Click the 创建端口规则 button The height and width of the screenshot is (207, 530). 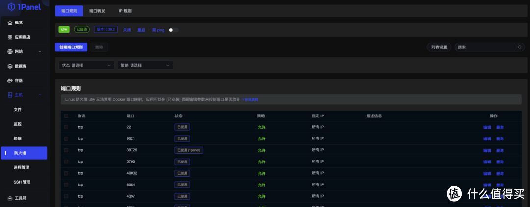pos(71,47)
